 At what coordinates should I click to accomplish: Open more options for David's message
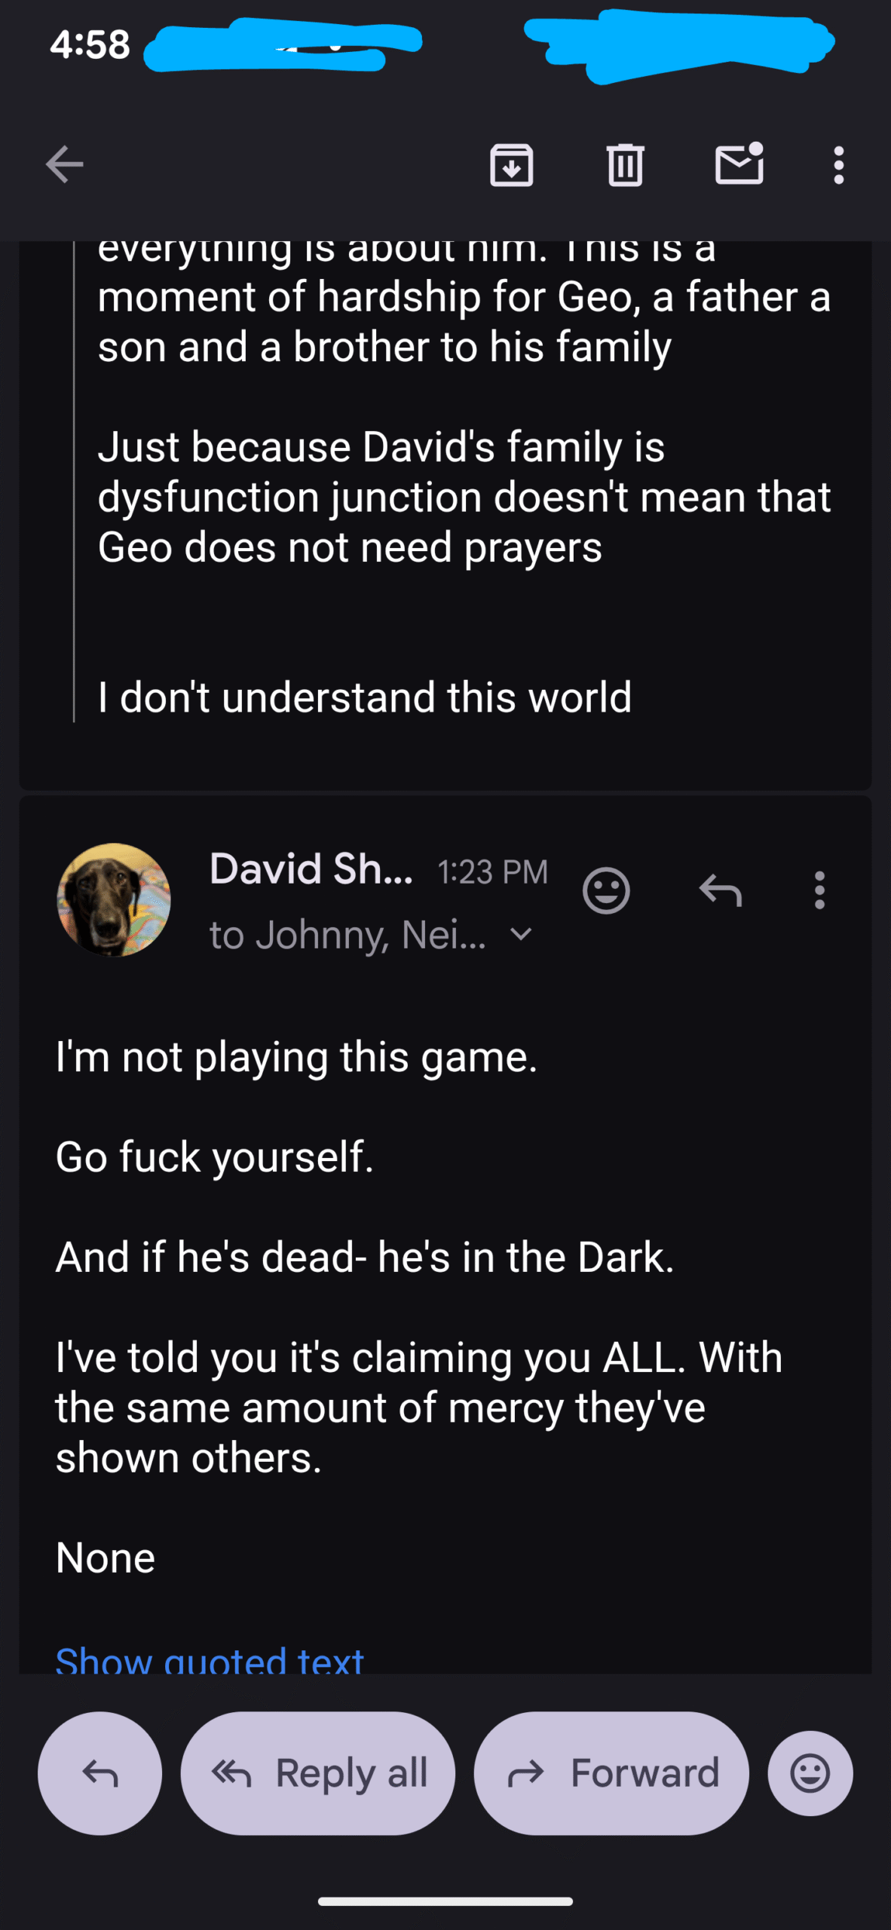coord(819,890)
